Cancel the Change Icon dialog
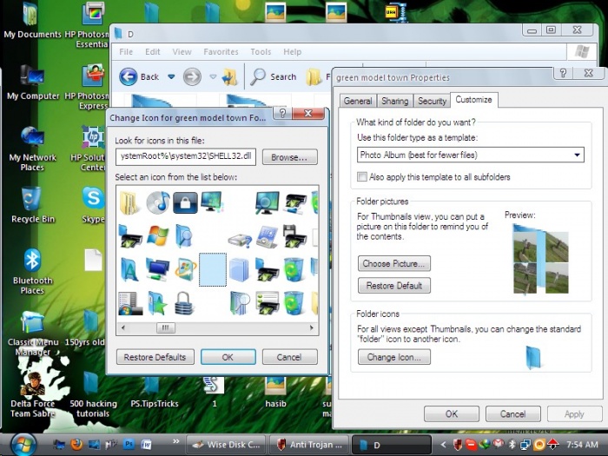 coord(289,357)
